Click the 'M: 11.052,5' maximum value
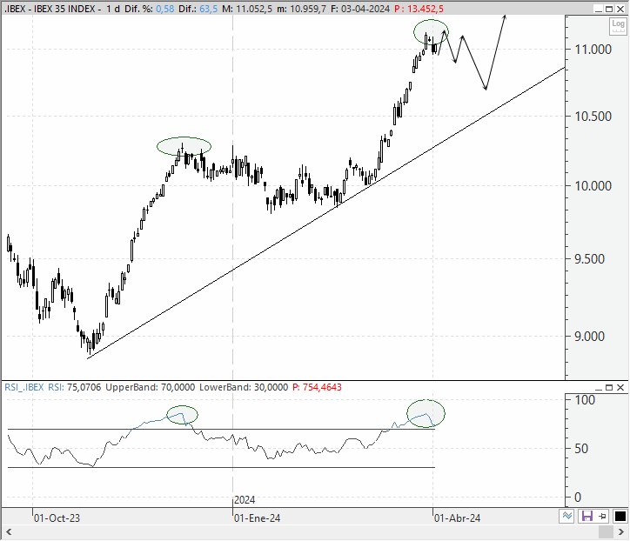630x541 pixels. [x=247, y=9]
